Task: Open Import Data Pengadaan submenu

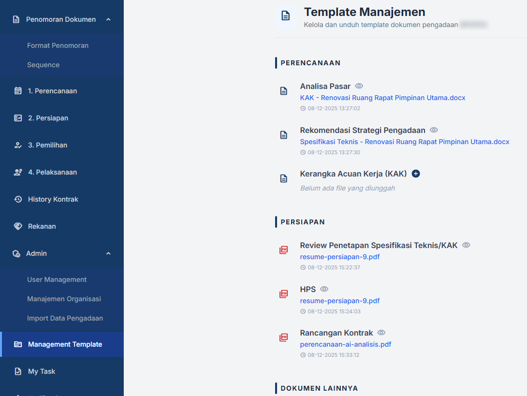Action: tap(65, 318)
